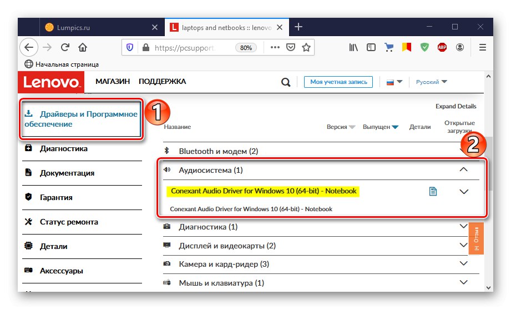Image resolution: width=511 pixels, height=314 pixels.
Task: Open the country flag dropdown
Action: coord(394,82)
